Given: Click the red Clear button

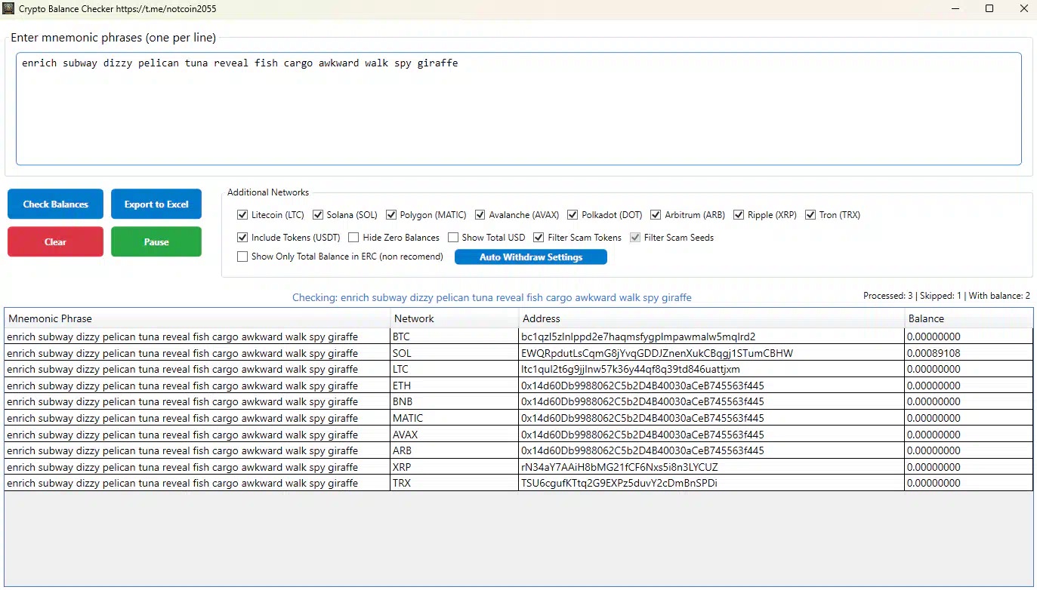Looking at the screenshot, I should (55, 241).
